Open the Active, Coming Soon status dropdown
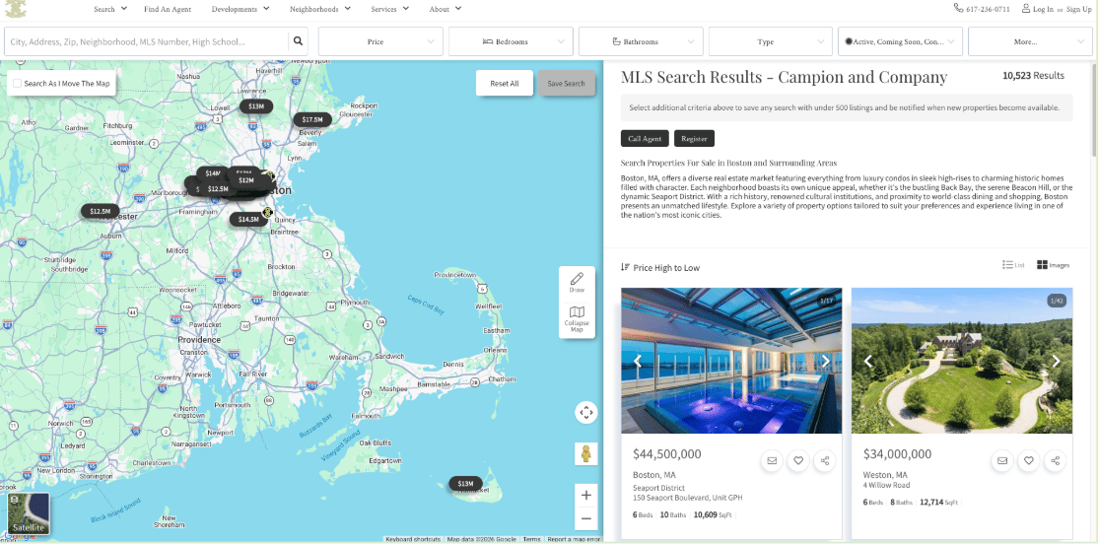The width and height of the screenshot is (1098, 544). click(900, 41)
